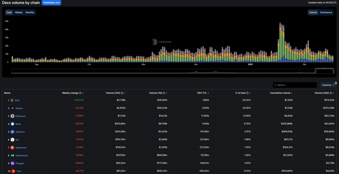This screenshot has height=174, width=339.
Task: Sort by Volume (24h) using sort arrows
Action: pyautogui.click(x=124, y=93)
